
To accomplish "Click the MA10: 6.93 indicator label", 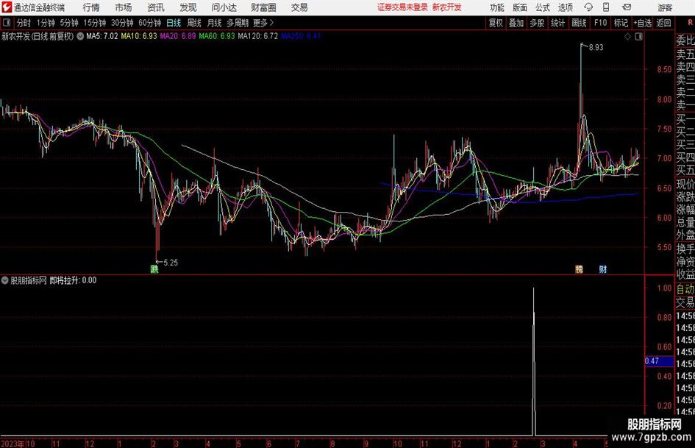I will click(x=139, y=36).
